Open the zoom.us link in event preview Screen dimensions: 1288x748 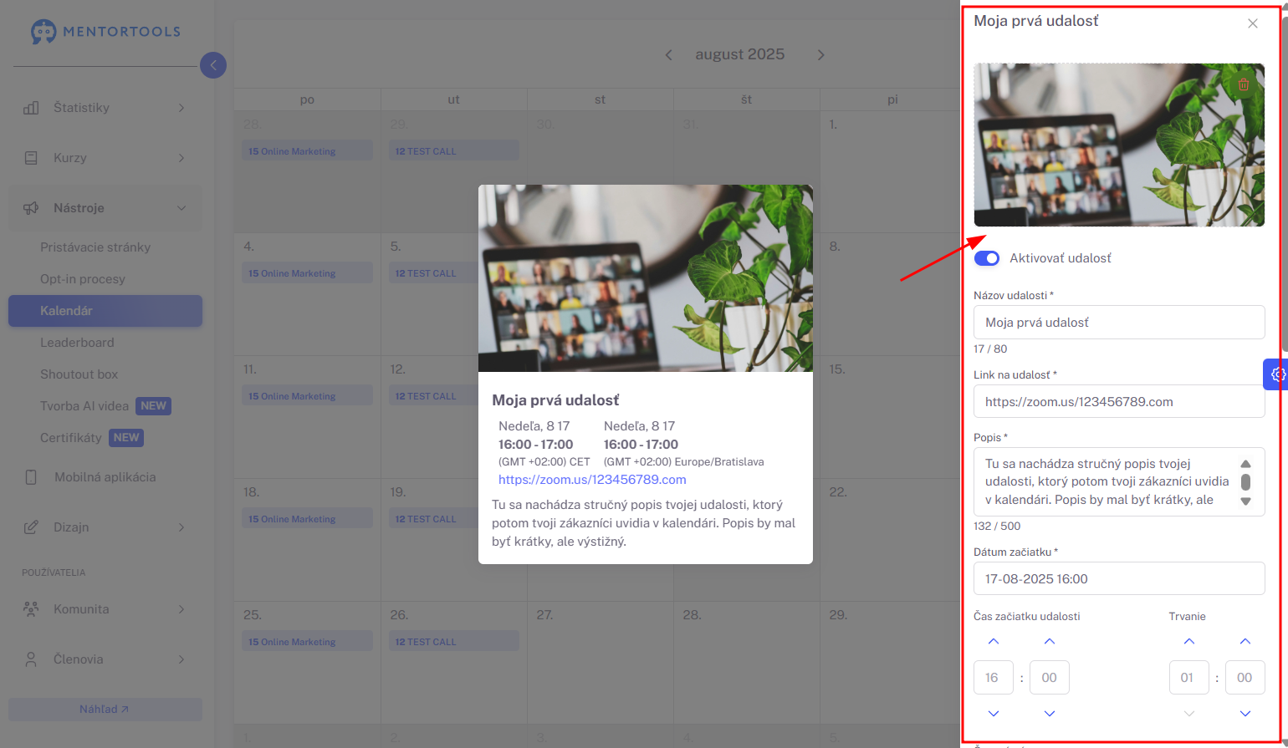(x=592, y=480)
